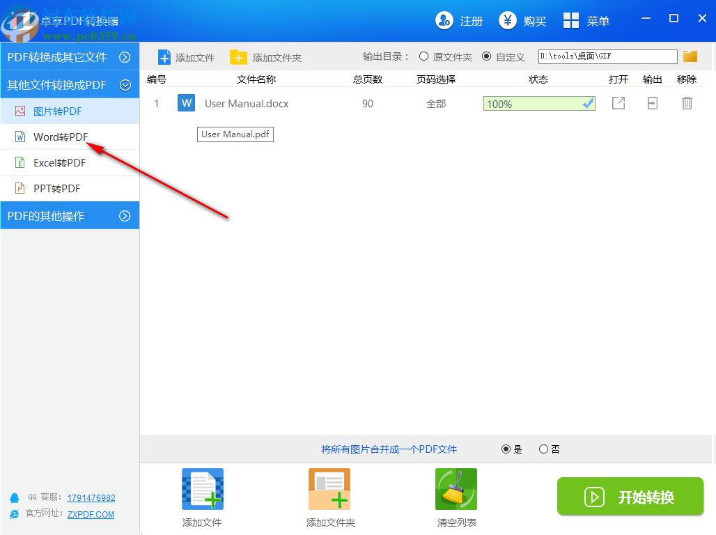The height and width of the screenshot is (535, 716).
Task: Click the Word file icon of User Manual.docx
Action: pyautogui.click(x=186, y=103)
